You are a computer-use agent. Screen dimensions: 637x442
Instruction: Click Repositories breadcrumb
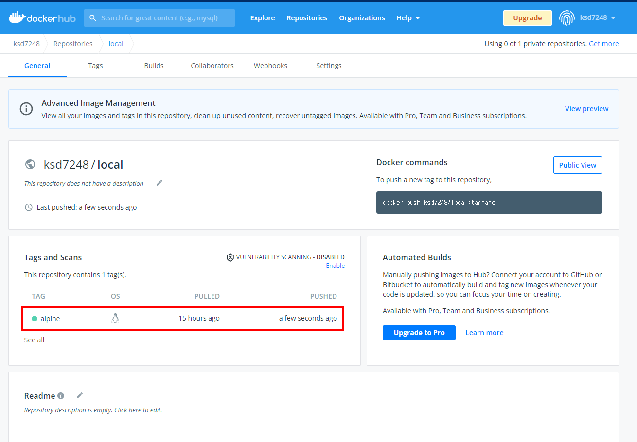click(73, 44)
